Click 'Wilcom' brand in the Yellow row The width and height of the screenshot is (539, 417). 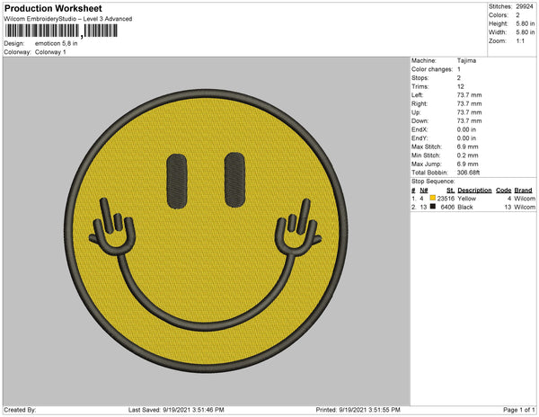[525, 199]
